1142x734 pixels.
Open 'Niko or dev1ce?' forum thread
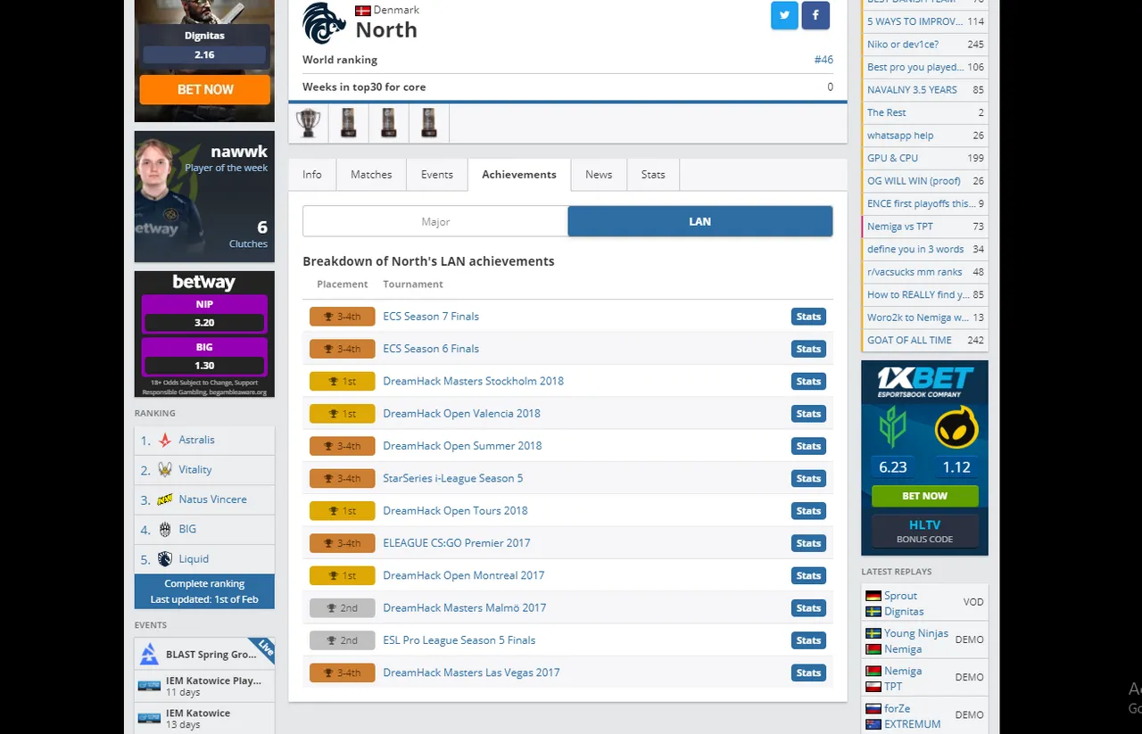pyautogui.click(x=925, y=45)
